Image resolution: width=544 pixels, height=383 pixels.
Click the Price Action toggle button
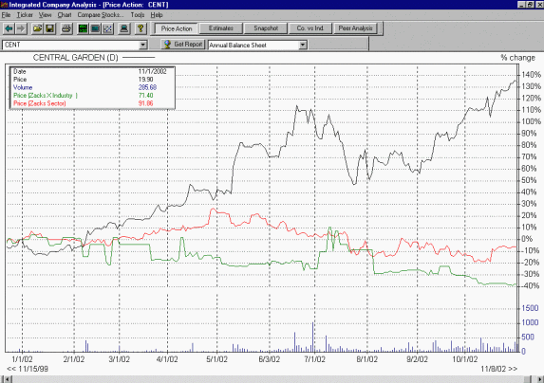point(177,28)
